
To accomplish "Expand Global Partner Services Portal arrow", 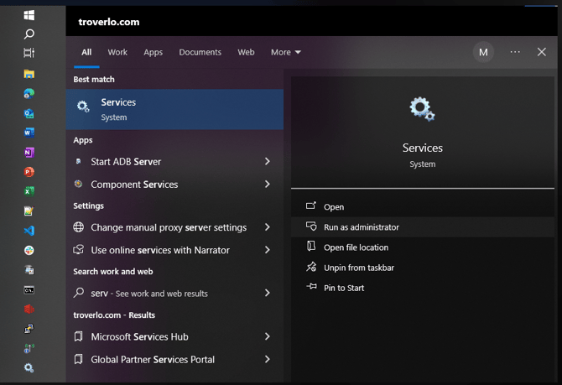I will (268, 359).
